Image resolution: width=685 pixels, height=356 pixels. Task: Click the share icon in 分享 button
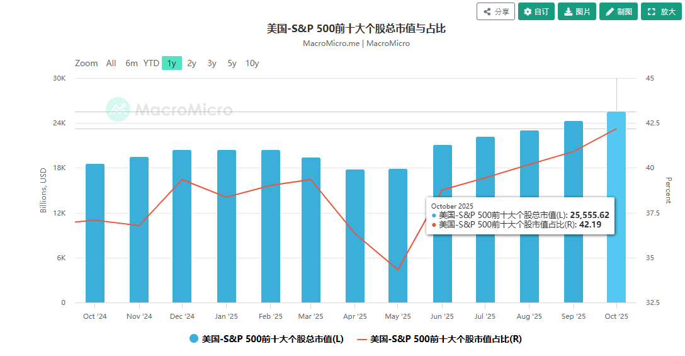point(487,12)
